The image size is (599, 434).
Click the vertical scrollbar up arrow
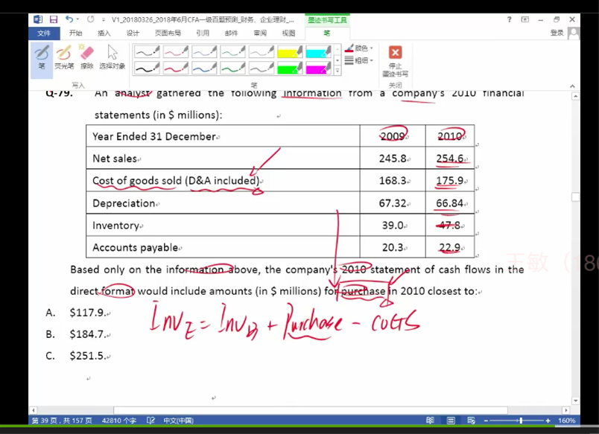(x=576, y=96)
